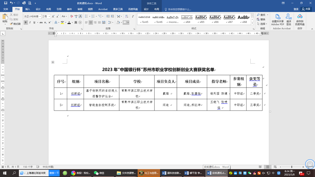Apply the font5 style
Viewport: 315px width, 177px height.
(x=144, y=19)
